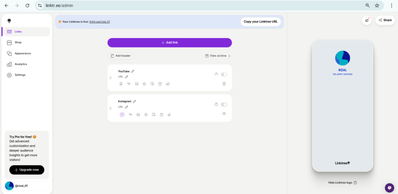Open the @rizal_01 account menu
398x194 pixels.
[27, 186]
